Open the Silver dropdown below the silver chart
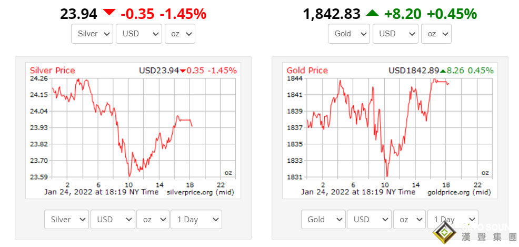Image resolution: width=519 pixels, height=247 pixels. tap(67, 220)
